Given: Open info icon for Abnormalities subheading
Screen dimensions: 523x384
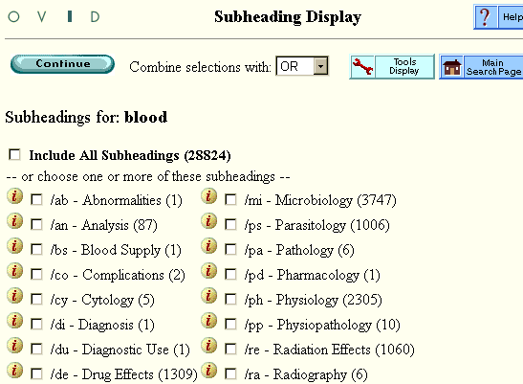Looking at the screenshot, I should click(15, 196).
